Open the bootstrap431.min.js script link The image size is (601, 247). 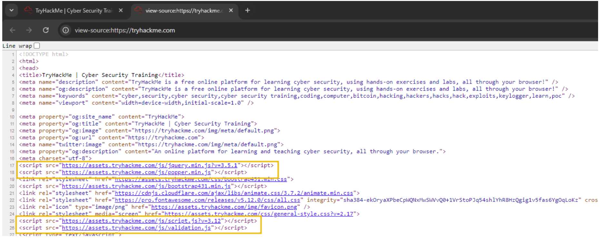[146, 186]
